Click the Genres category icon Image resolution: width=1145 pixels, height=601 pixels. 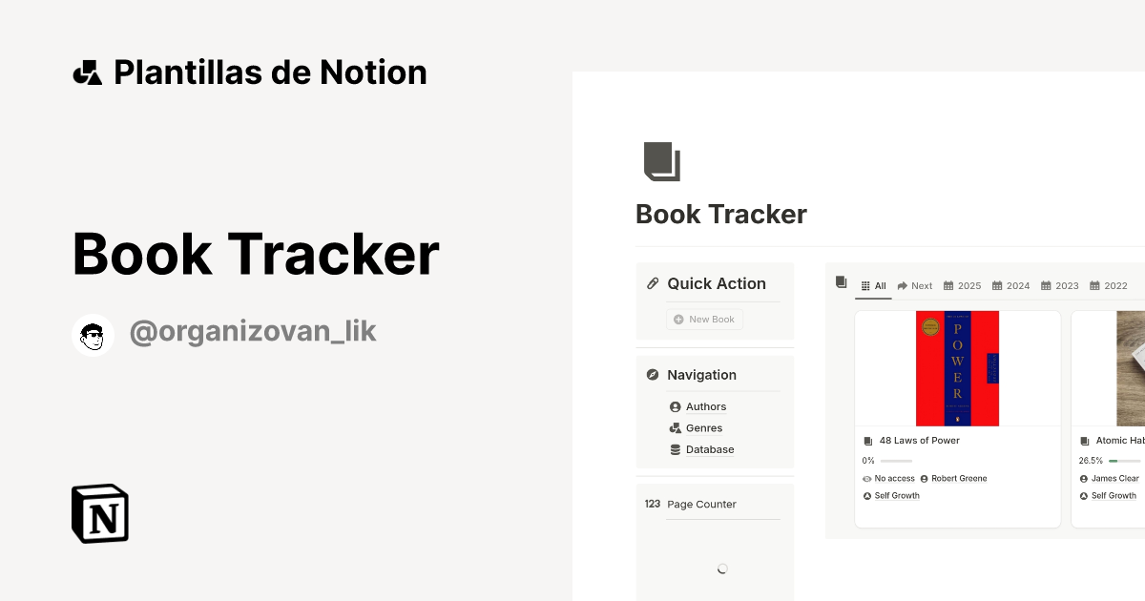[x=675, y=427]
